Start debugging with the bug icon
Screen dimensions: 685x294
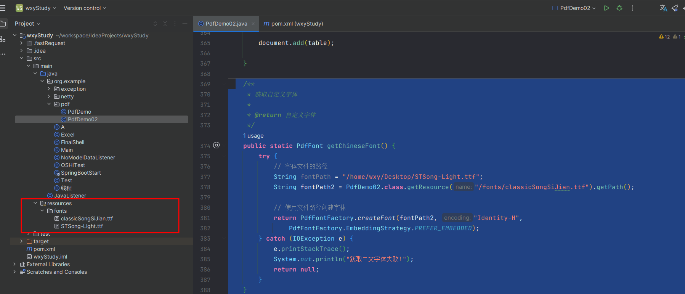[619, 8]
